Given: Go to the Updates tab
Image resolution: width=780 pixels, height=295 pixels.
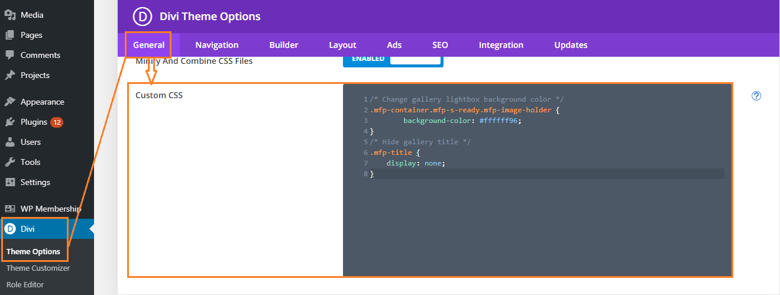Looking at the screenshot, I should pyautogui.click(x=571, y=45).
